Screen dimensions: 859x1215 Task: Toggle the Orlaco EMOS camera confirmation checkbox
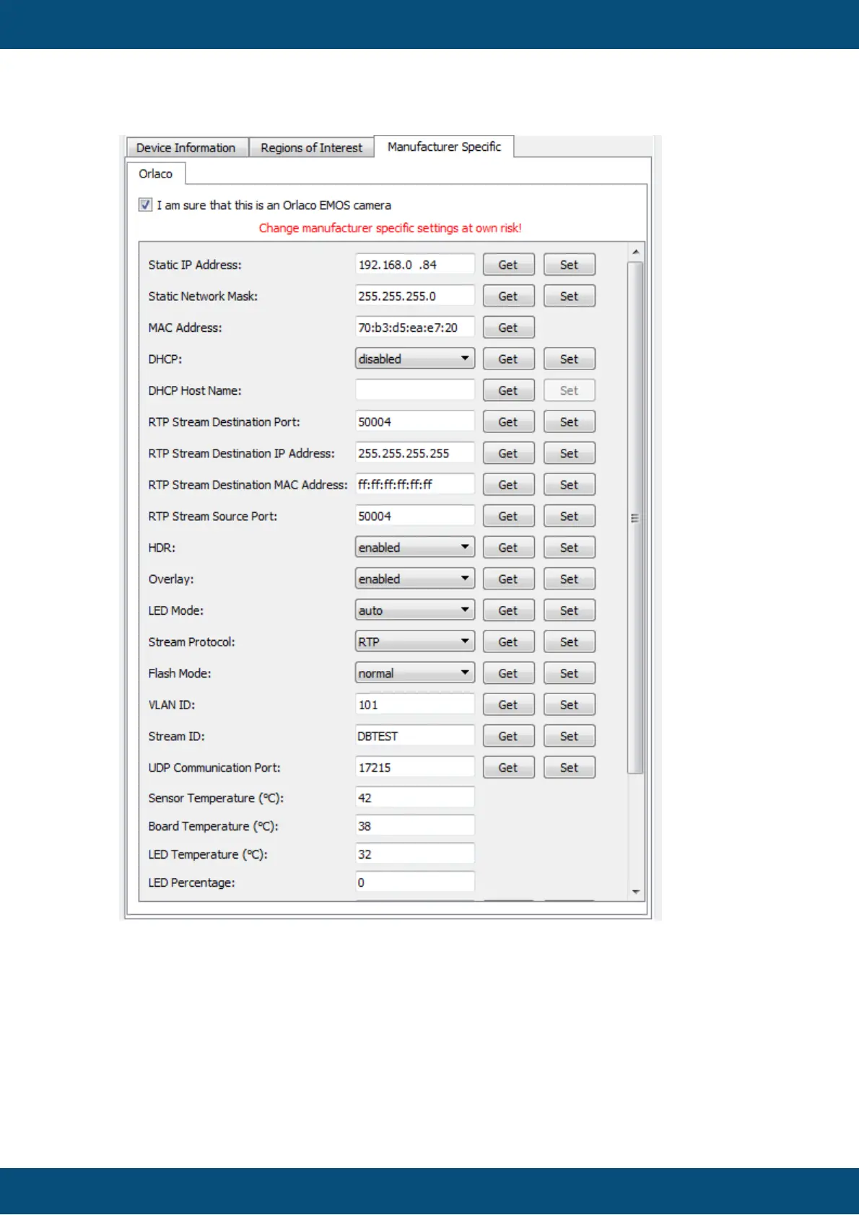(x=145, y=205)
